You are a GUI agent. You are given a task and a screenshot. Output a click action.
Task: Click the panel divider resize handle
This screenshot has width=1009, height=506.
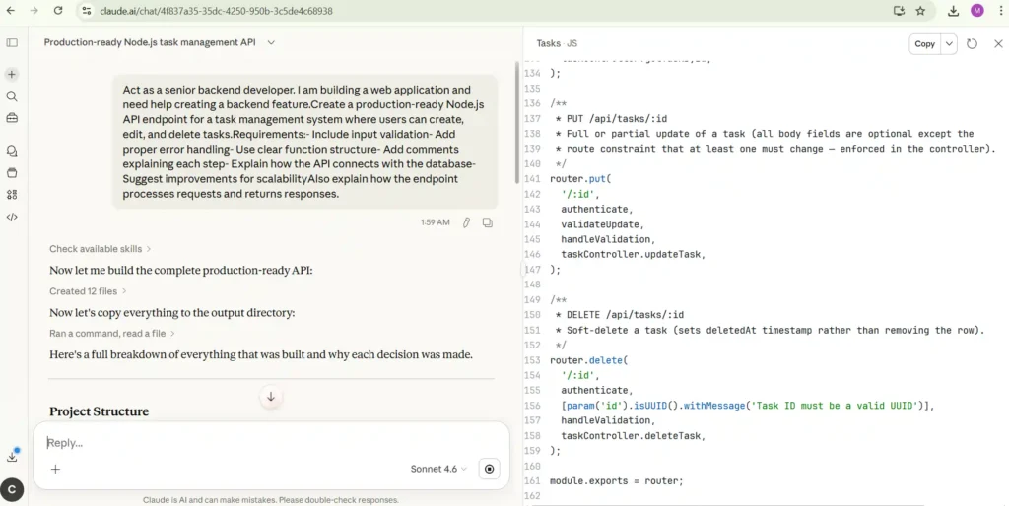pos(521,270)
